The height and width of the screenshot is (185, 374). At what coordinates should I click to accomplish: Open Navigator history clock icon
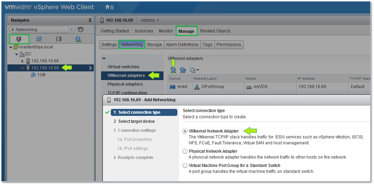coord(80,30)
